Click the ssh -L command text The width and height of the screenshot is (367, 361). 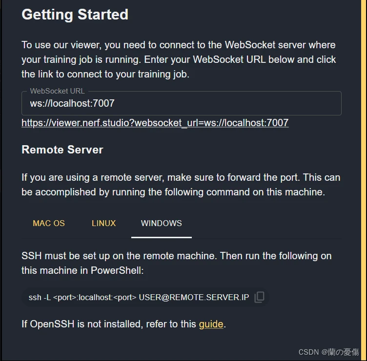(40, 297)
